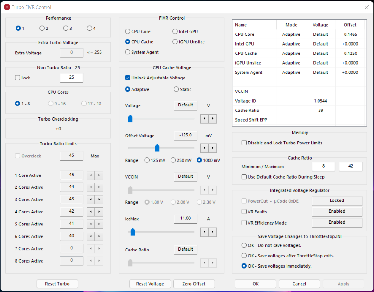
Task: Select the CPU Core radio option
Action: click(128, 32)
